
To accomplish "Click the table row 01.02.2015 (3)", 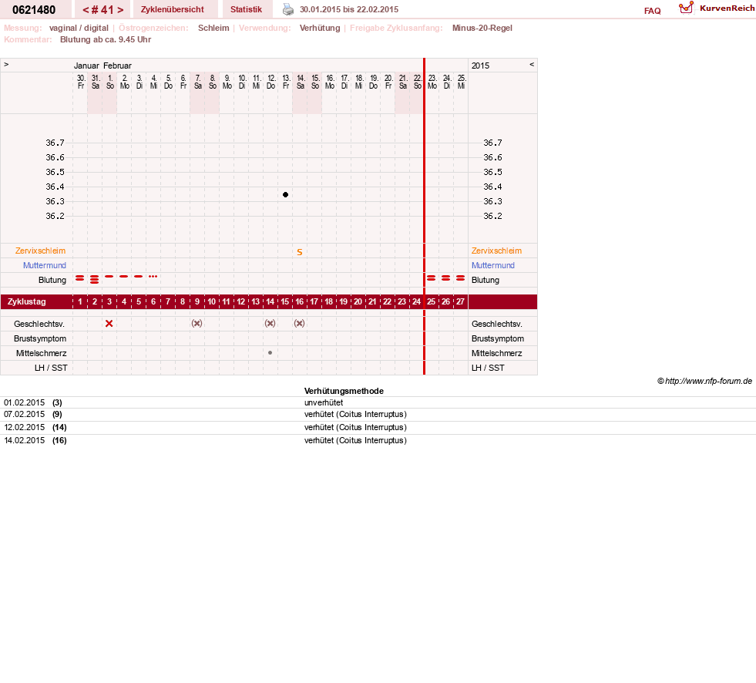I will point(378,402).
